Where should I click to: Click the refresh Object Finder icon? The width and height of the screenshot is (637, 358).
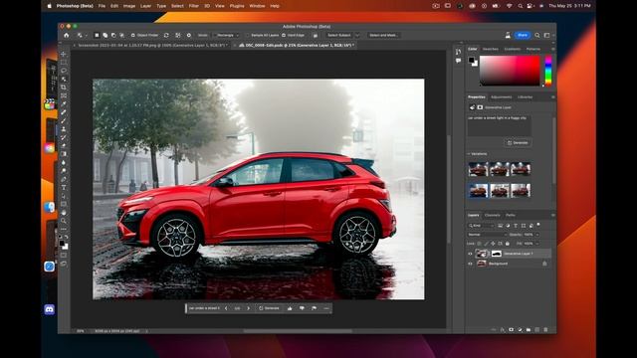click(166, 36)
